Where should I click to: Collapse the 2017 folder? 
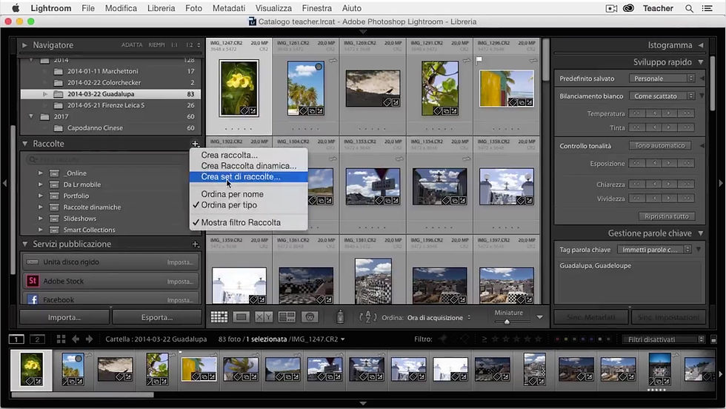pos(31,117)
